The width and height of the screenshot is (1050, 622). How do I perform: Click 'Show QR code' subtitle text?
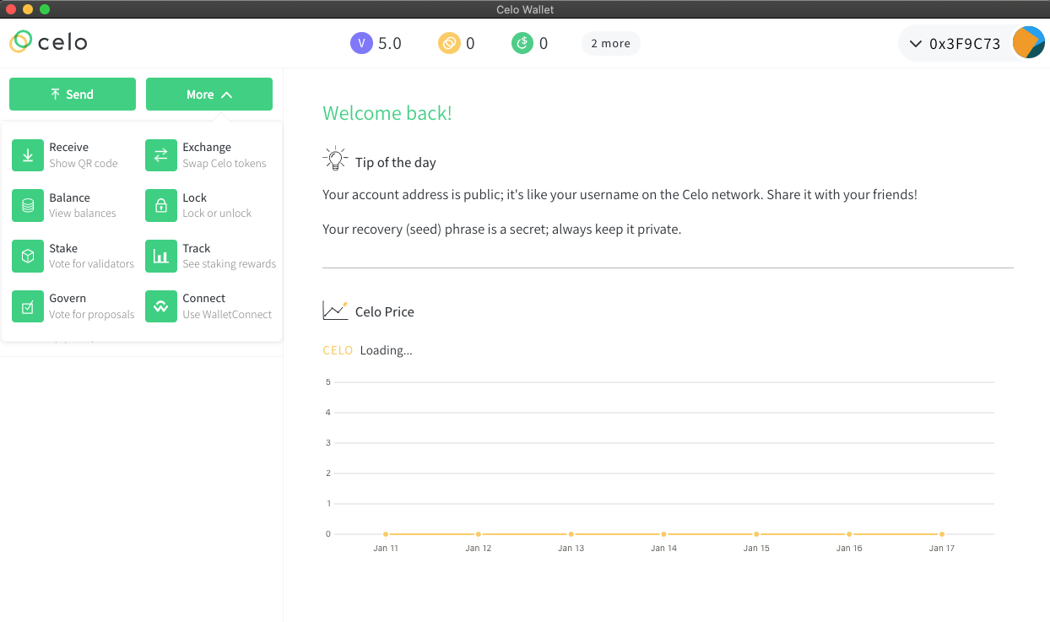click(84, 164)
